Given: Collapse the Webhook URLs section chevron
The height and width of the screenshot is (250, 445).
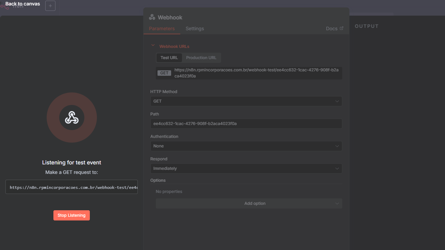Looking at the screenshot, I should pos(153,46).
